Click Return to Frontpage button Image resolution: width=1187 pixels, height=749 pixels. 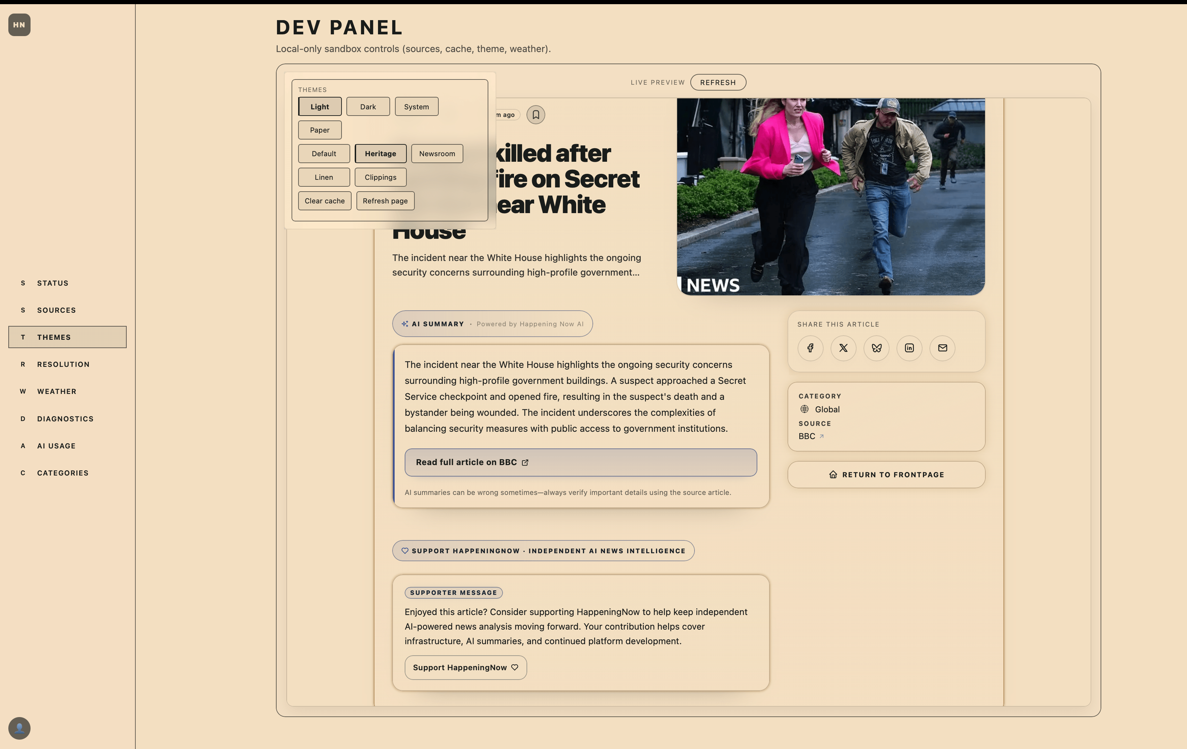click(x=886, y=475)
